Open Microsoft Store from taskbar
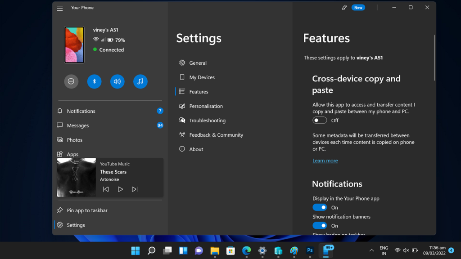 click(x=231, y=250)
